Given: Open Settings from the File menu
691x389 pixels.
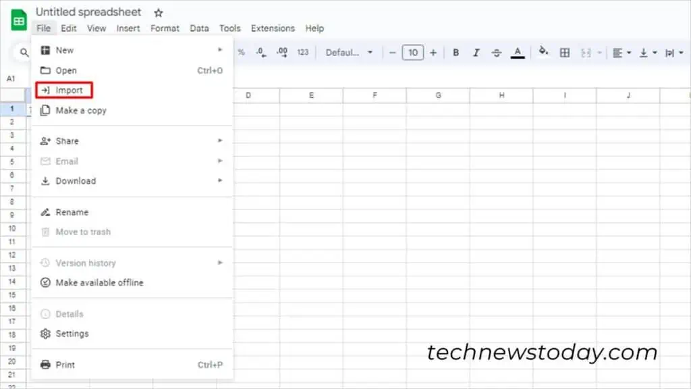Looking at the screenshot, I should click(132, 334).
